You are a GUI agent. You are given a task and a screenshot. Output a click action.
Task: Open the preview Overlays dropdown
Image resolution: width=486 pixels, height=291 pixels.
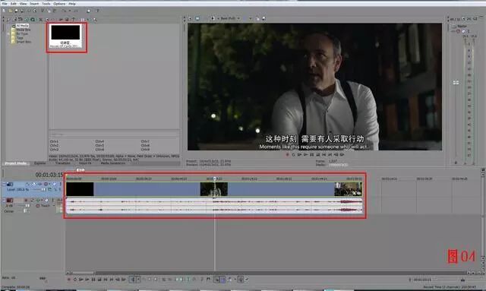pyautogui.click(x=250, y=18)
